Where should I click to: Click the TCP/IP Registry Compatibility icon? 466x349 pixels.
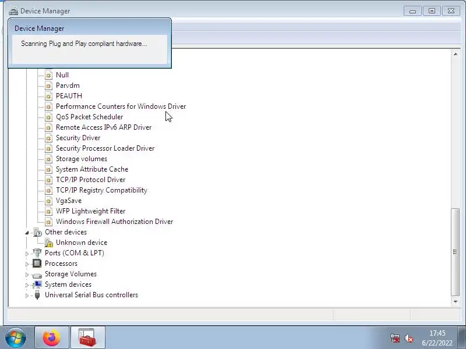[48, 191]
